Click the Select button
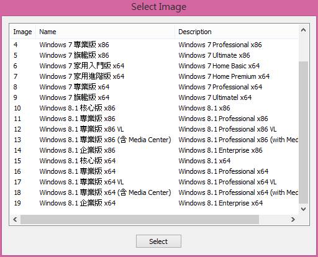The image size is (318, 257). pyautogui.click(x=158, y=241)
